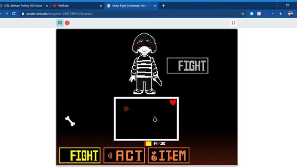Open the extensions puzzle icon
297x167 pixels.
280,13
